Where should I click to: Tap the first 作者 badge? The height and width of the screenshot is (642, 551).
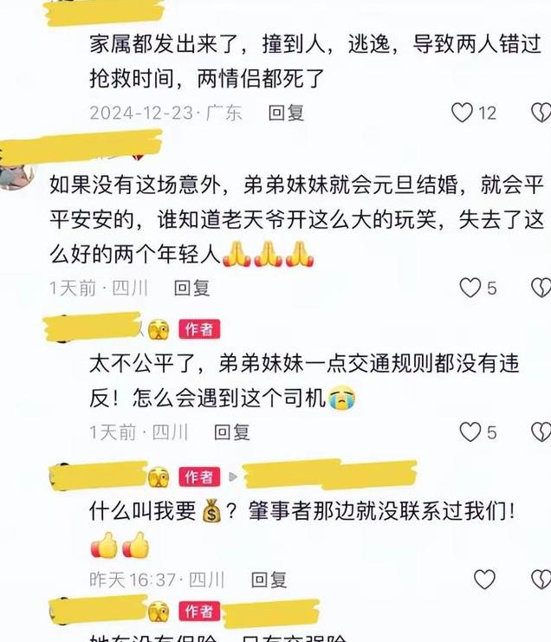(199, 329)
